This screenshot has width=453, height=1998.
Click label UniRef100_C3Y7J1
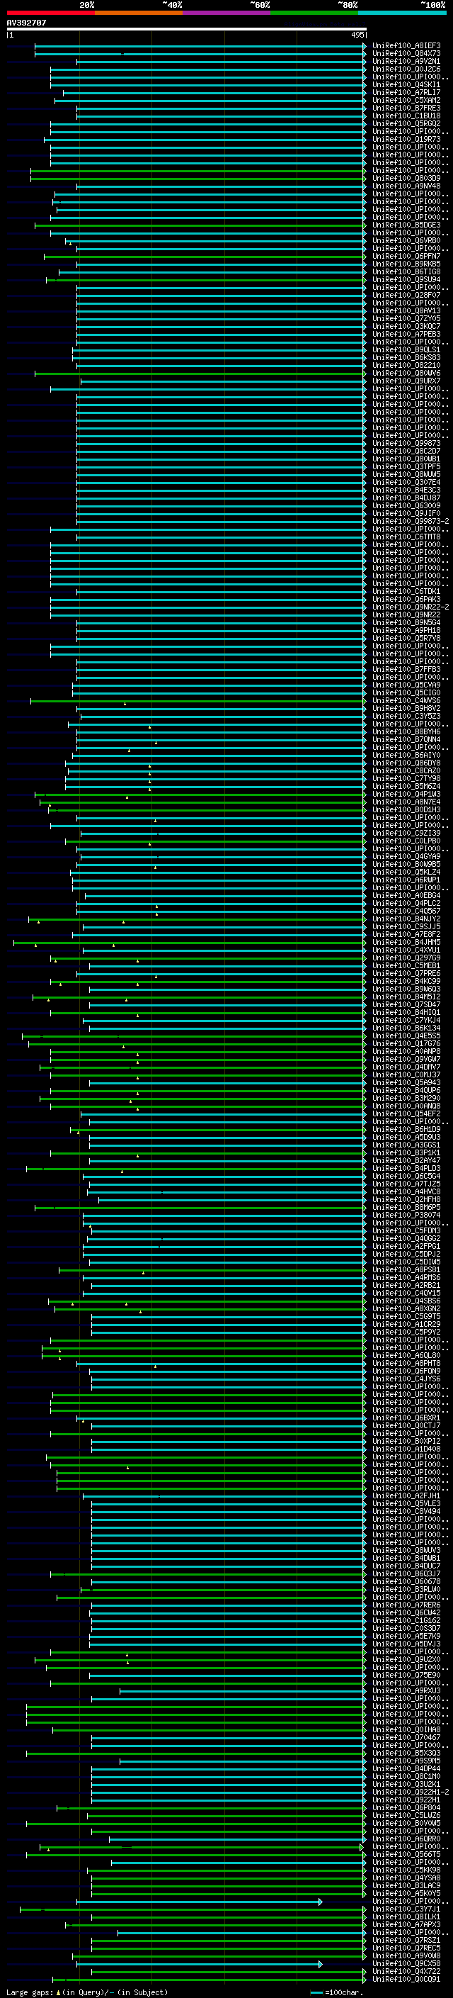tap(406, 1909)
